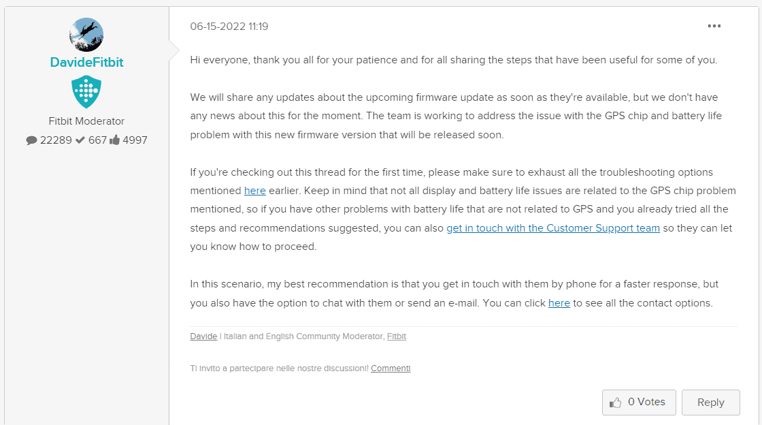
Task: Click the kudos count 4997
Action: (x=134, y=140)
